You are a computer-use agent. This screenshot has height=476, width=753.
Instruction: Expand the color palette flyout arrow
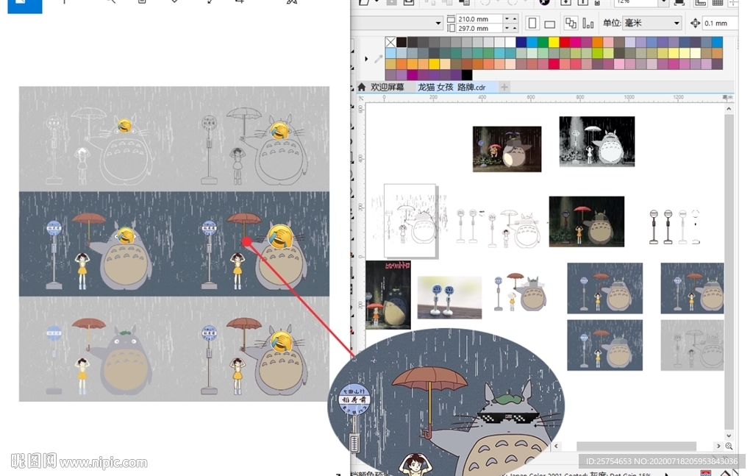tap(366, 59)
